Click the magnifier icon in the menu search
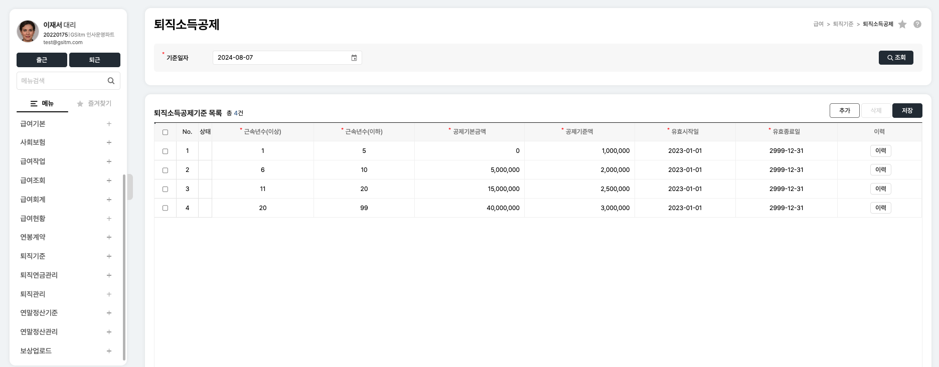 coord(111,81)
